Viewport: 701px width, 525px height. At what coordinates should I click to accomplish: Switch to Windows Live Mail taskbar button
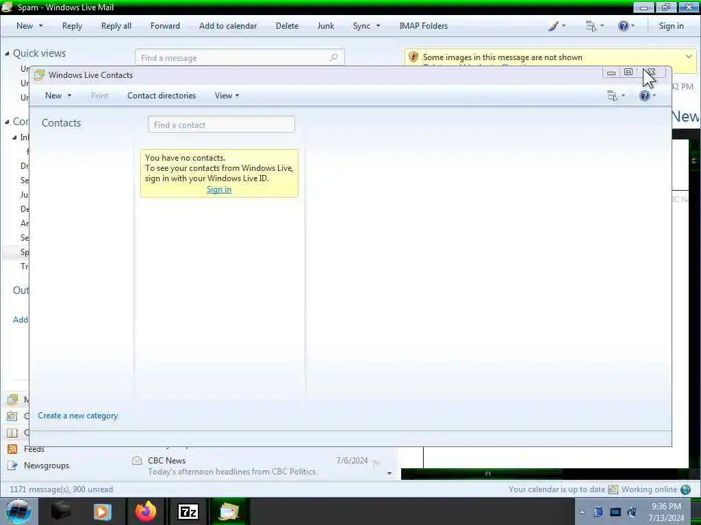click(229, 511)
